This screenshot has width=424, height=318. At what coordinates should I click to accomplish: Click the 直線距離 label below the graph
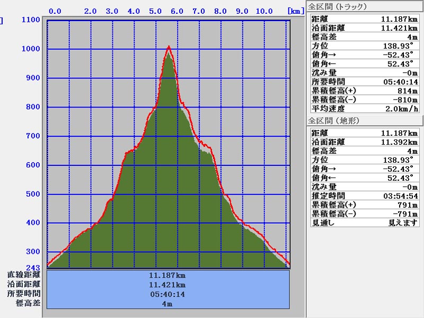(x=24, y=275)
